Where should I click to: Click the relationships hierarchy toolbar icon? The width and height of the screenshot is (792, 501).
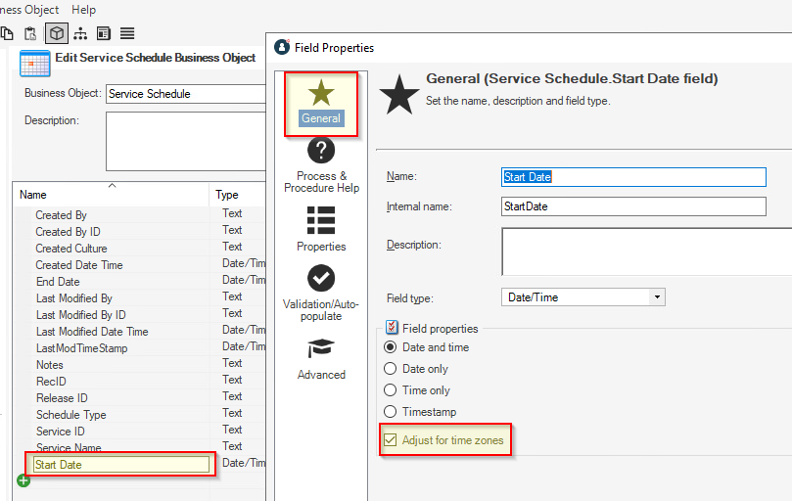click(x=80, y=33)
